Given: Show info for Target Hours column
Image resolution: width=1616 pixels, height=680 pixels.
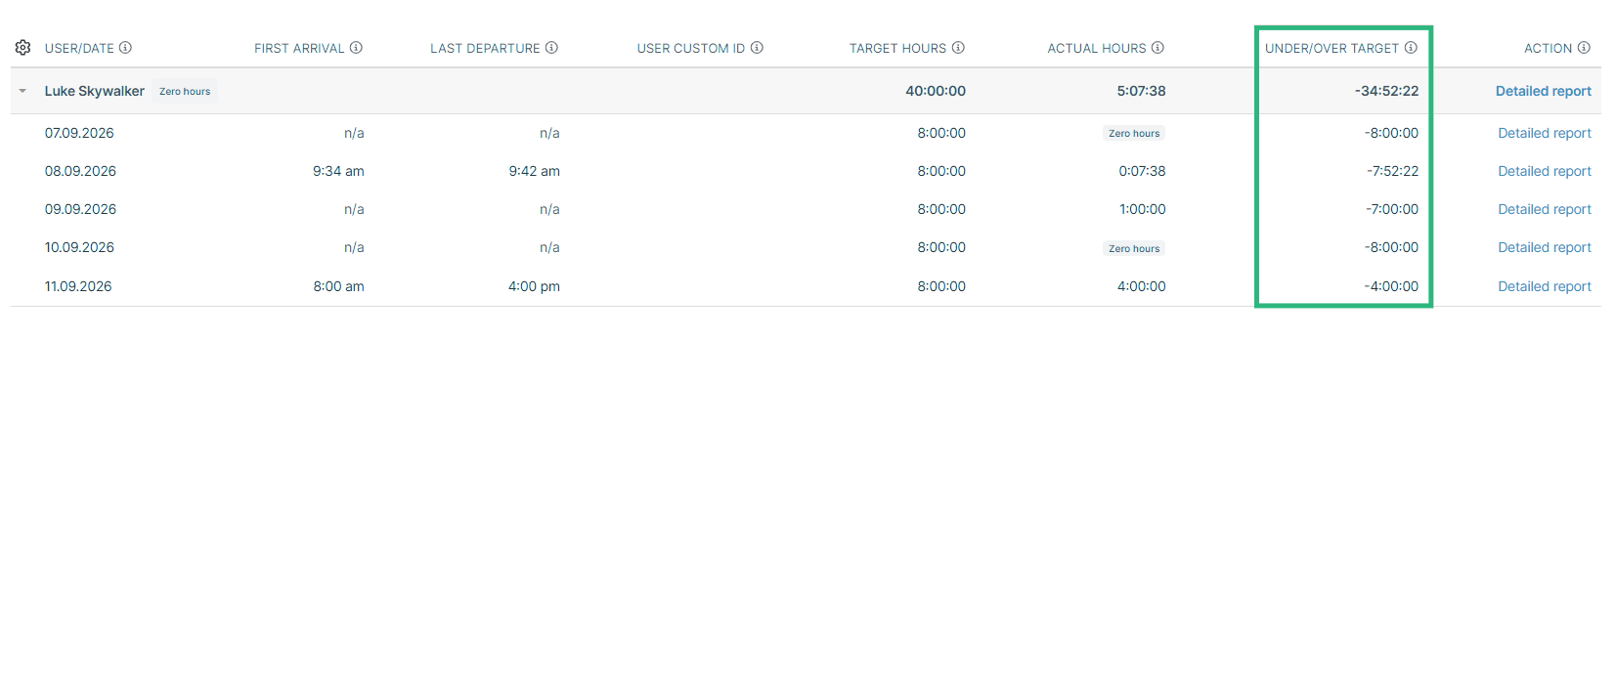Looking at the screenshot, I should pyautogui.click(x=958, y=48).
